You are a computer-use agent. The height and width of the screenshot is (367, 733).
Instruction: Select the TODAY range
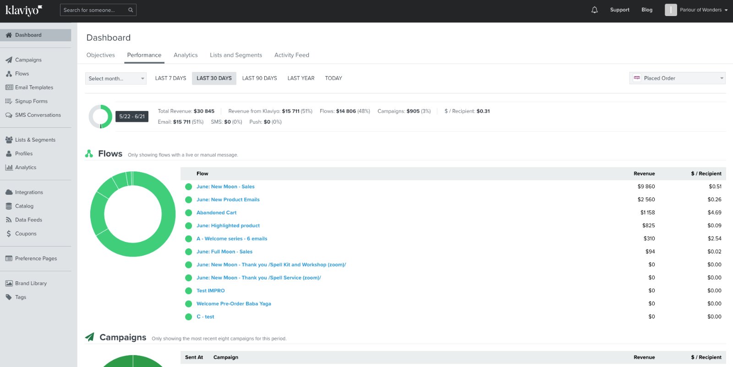pyautogui.click(x=334, y=78)
